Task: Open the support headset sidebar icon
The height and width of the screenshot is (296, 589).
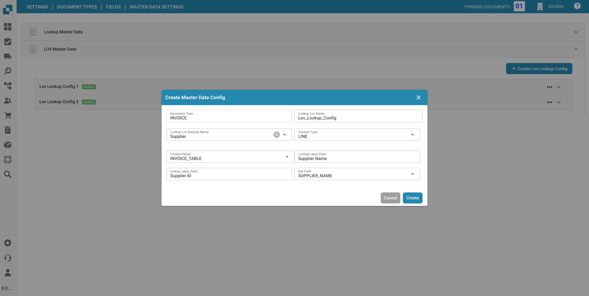Action: 8,258
